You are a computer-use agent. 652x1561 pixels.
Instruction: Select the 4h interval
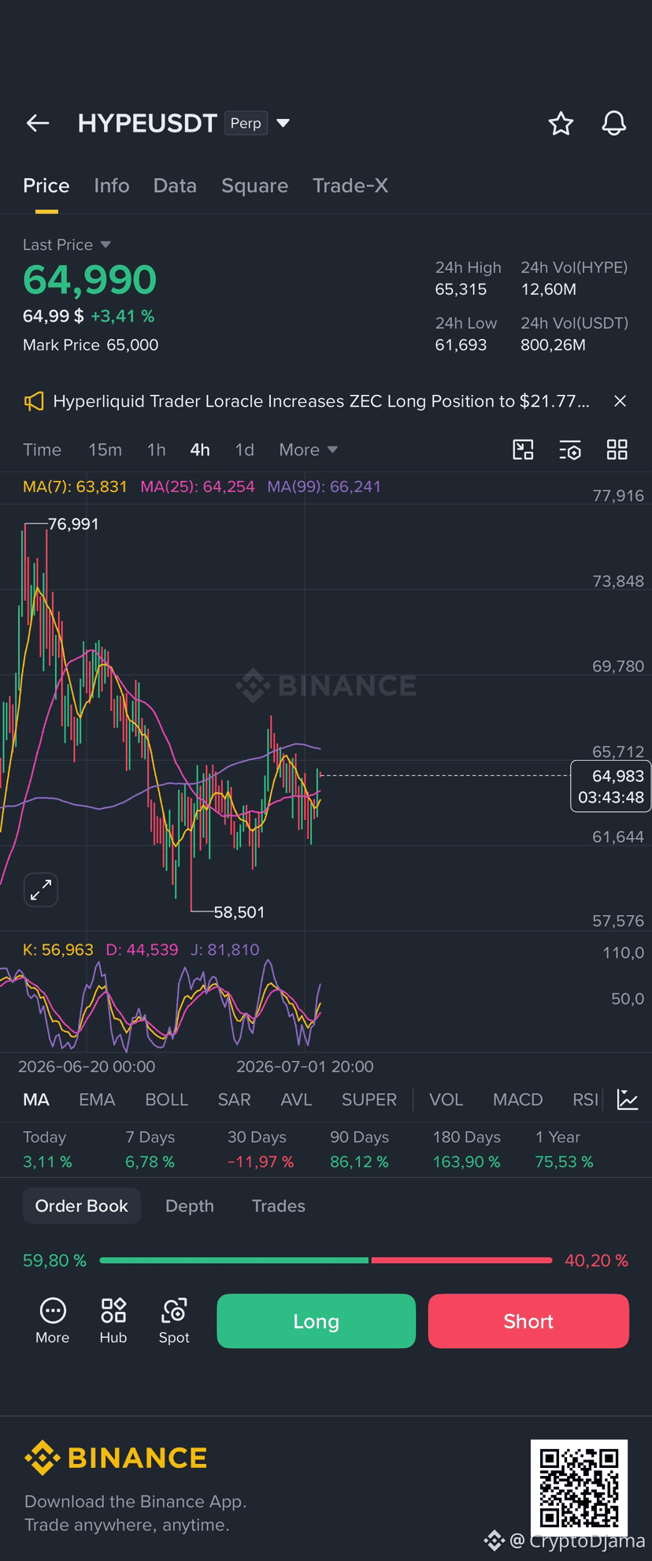tap(200, 449)
